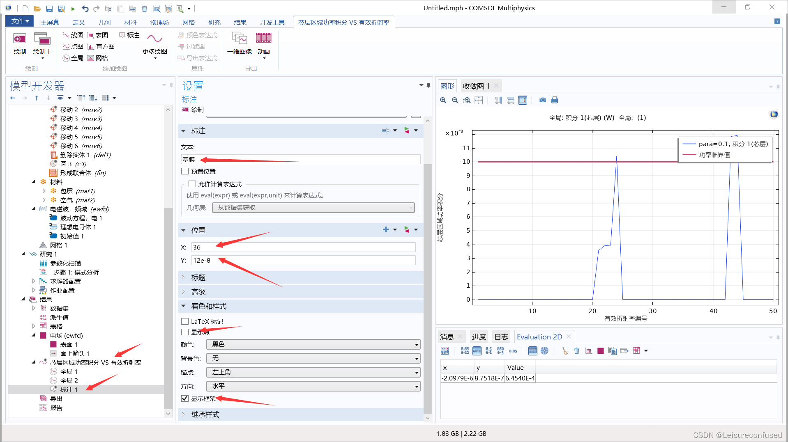The height and width of the screenshot is (442, 788).
Task: Add a 标注 annotation from ribbon
Action: click(129, 35)
